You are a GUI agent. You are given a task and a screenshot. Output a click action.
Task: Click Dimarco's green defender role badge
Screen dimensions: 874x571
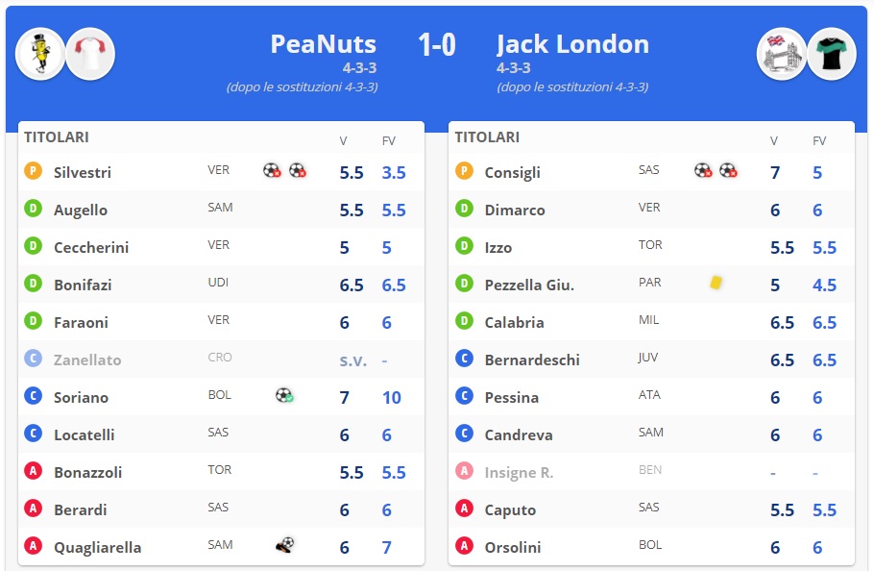[464, 209]
